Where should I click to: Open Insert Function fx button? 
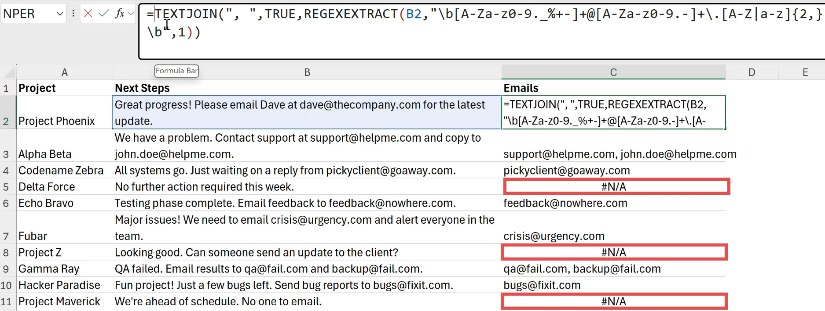[119, 14]
